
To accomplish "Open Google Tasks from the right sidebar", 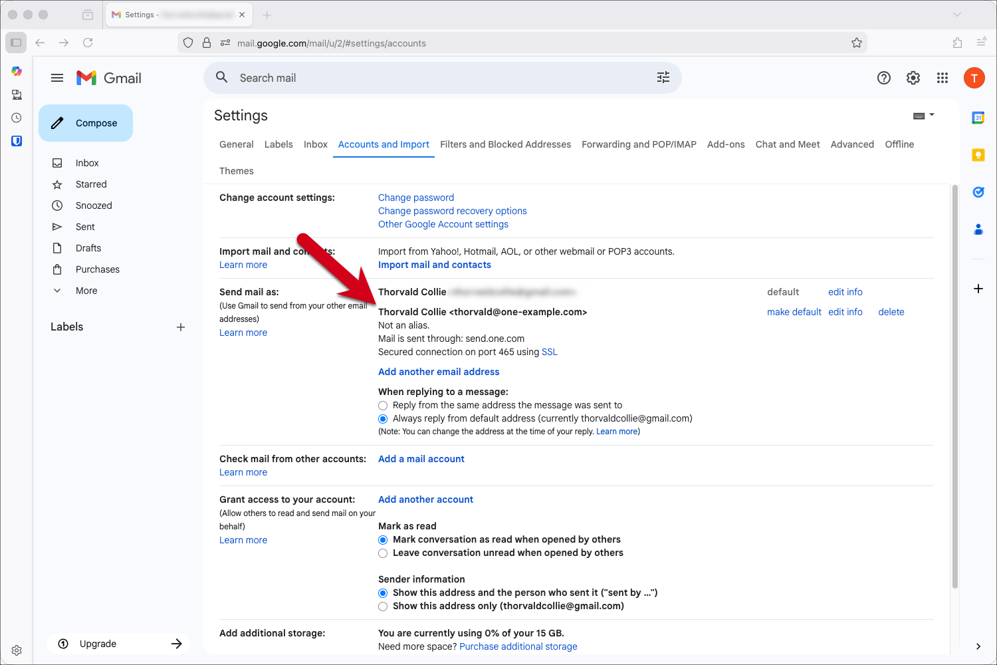I will (x=978, y=192).
